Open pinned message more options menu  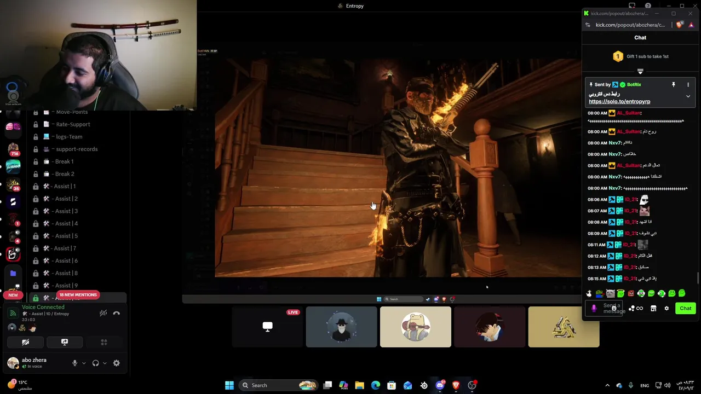[x=688, y=85]
